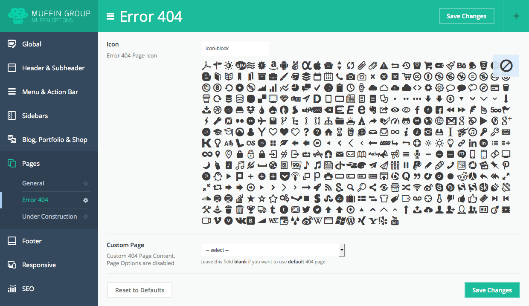Open the Custom Page select dropdown
This screenshot has height=306, width=529.
(273, 250)
